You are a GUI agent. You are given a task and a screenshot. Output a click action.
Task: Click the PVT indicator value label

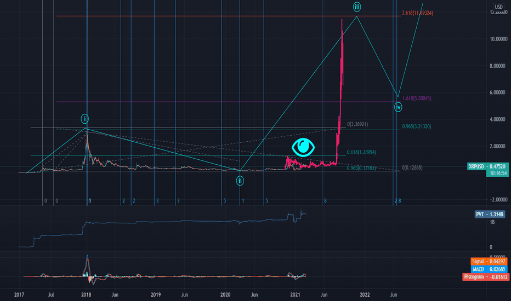[x=490, y=214]
